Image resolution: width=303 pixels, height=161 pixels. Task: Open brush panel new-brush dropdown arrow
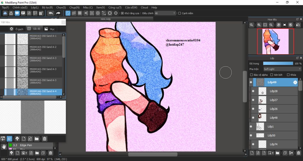pyautogui.click(x=26, y=153)
